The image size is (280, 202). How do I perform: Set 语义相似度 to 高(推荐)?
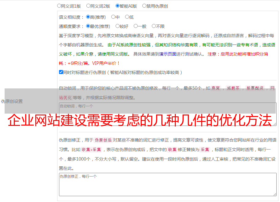[88, 17]
